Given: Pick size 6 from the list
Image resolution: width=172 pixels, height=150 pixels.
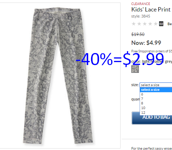Looking at the screenshot, I should pos(156,94).
